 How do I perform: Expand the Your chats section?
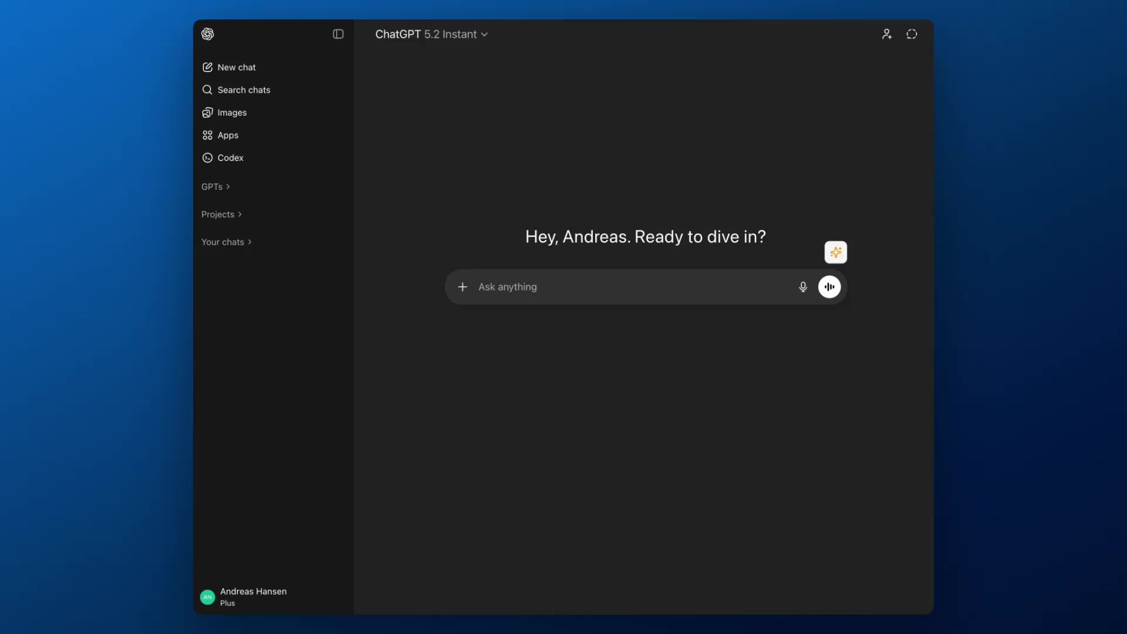point(227,242)
